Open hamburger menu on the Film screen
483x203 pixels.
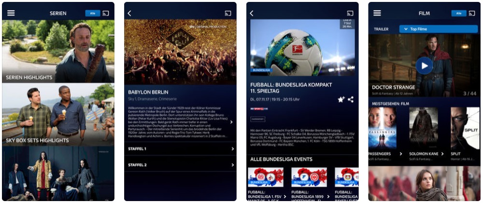pyautogui.click(x=377, y=13)
